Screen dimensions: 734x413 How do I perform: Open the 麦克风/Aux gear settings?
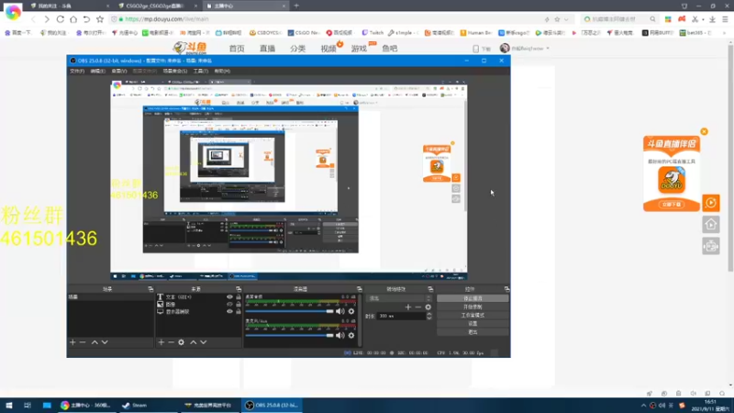[351, 335]
